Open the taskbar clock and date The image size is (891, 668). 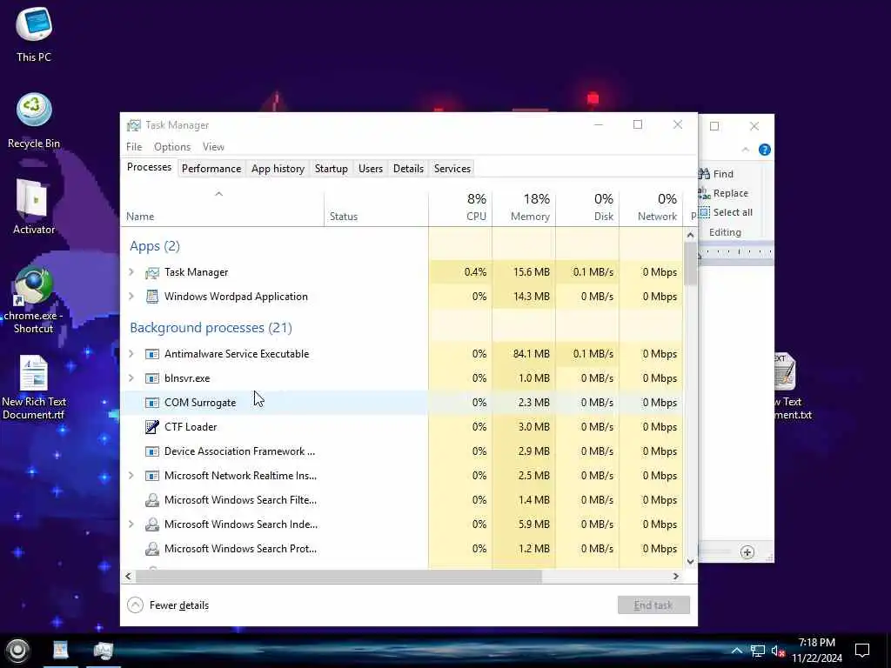pos(817,651)
